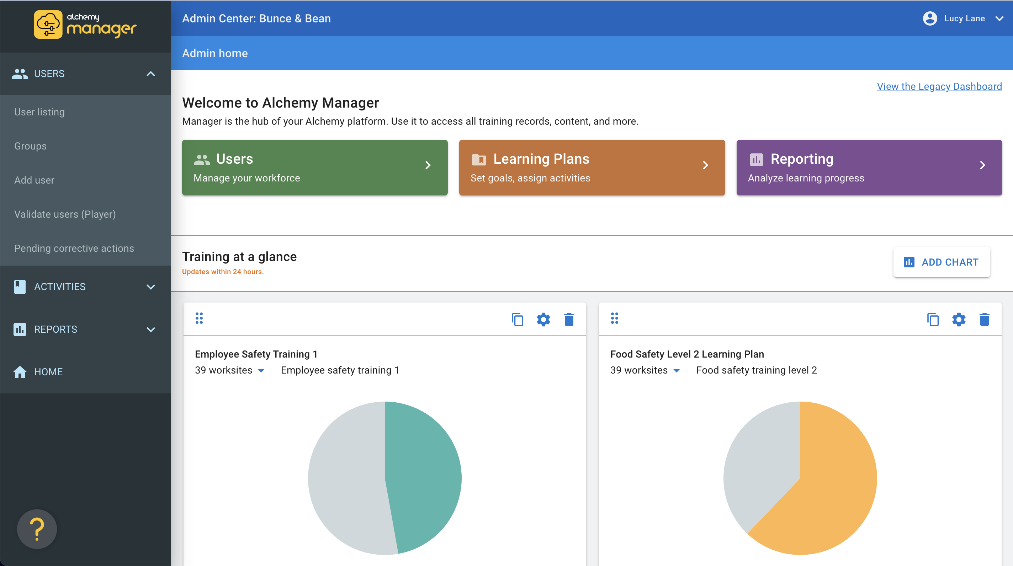Image resolution: width=1013 pixels, height=566 pixels.
Task: Click the ADD CHART button
Action: coord(941,262)
